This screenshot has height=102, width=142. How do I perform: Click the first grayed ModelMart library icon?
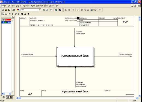click(x=66, y=10)
